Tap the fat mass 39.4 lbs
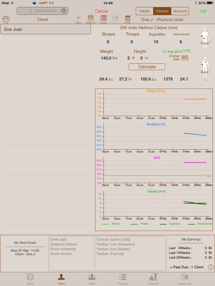Image resolution: width=215 pixels, height=286 pixels. [106, 79]
